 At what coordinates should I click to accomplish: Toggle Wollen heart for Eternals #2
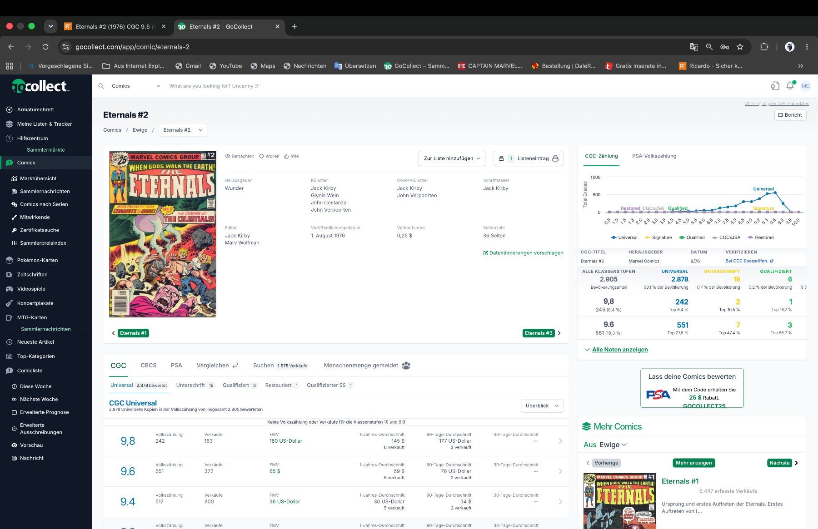tap(269, 156)
